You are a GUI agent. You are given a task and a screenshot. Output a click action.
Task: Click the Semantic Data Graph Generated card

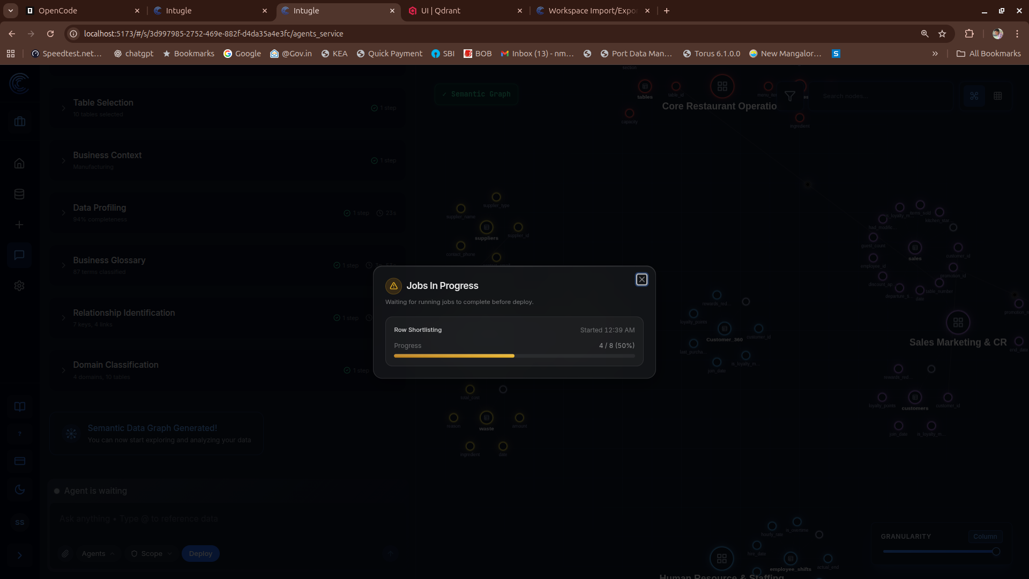pyautogui.click(x=156, y=434)
